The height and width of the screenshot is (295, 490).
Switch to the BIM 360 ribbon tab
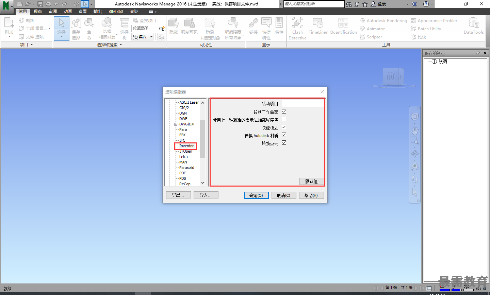[x=116, y=12]
